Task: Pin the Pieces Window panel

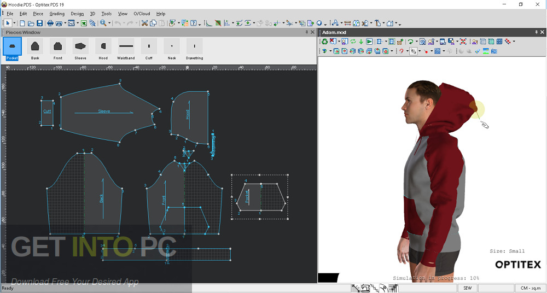Action: click(x=307, y=32)
